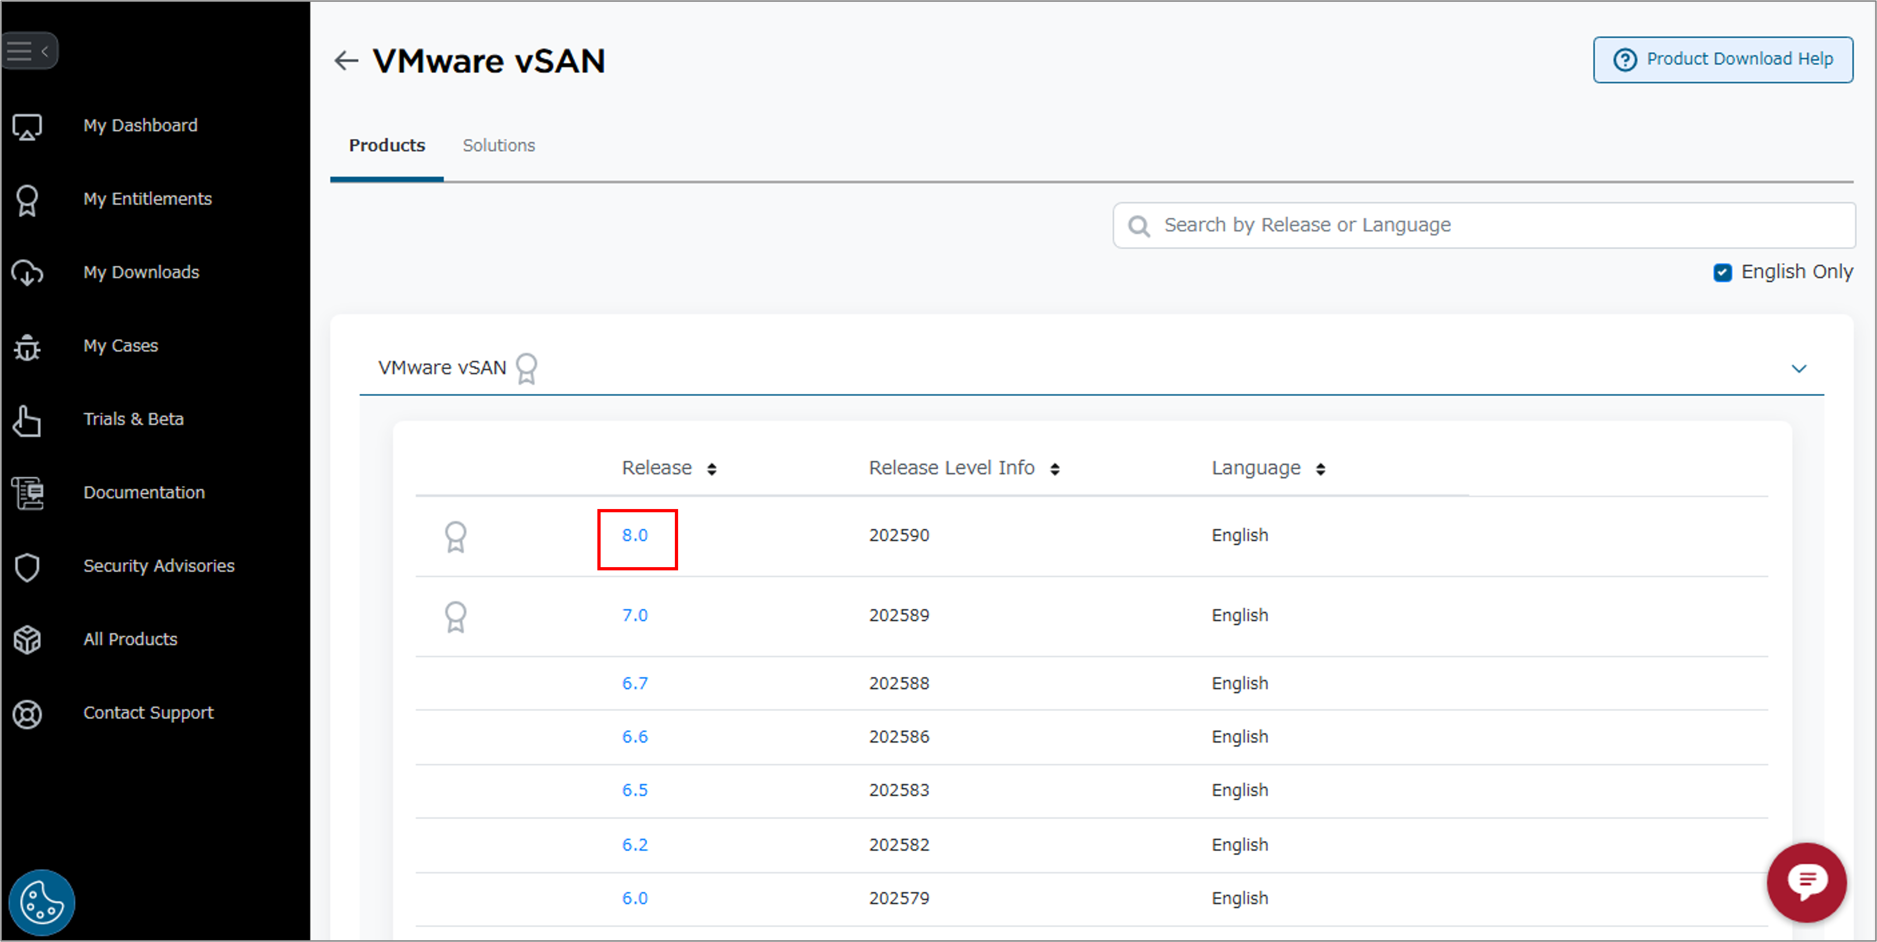
Task: Open release 6.2 link
Action: 635,845
